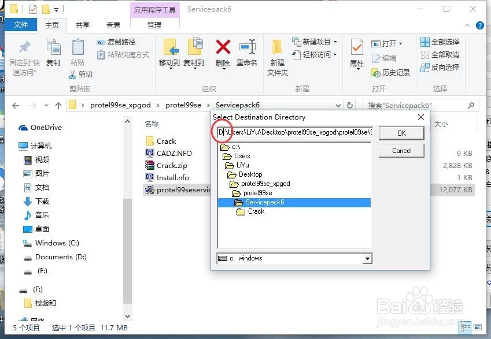Click the History (历史记录) icon
The height and width of the screenshot is (339, 491).
pos(375,73)
